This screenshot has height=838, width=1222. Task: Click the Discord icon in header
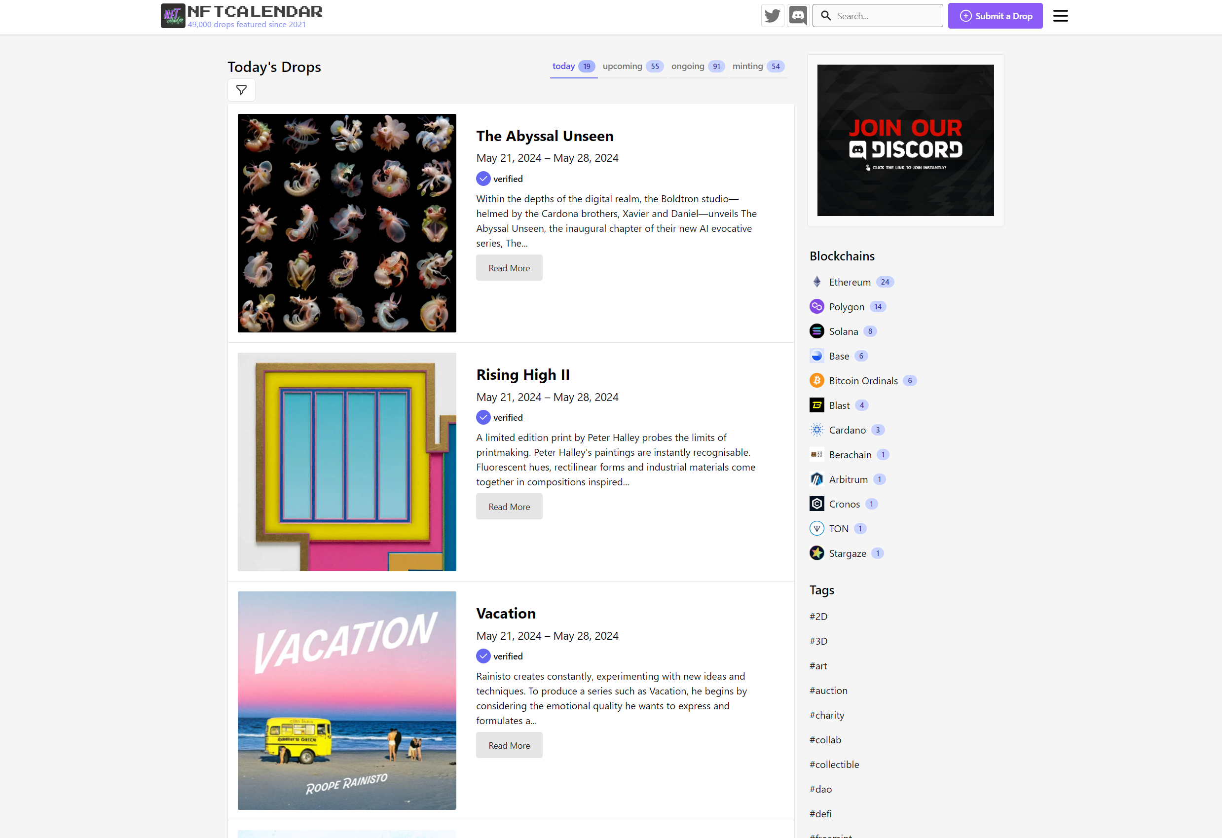point(798,16)
